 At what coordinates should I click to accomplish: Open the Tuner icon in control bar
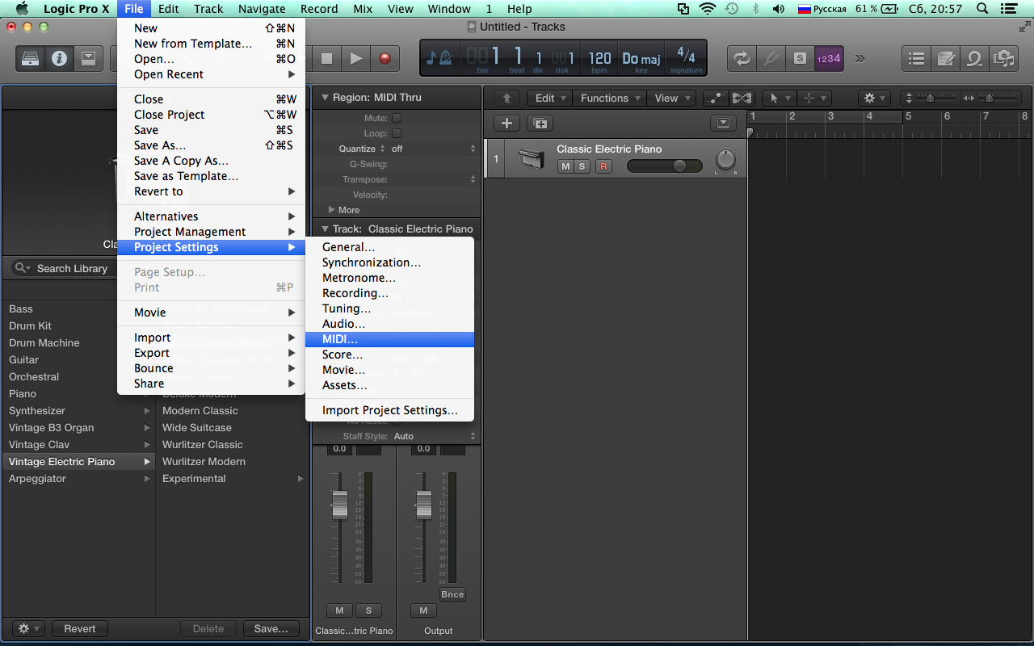point(770,58)
